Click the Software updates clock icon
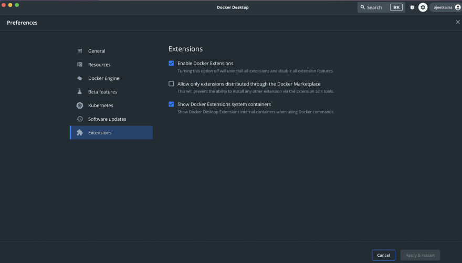The width and height of the screenshot is (462, 263). [x=80, y=119]
